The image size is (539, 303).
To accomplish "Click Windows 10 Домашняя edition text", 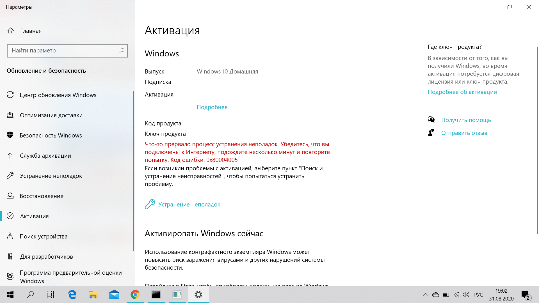I will (227, 72).
